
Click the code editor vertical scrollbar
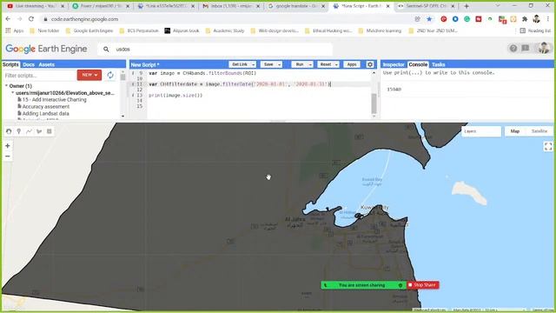point(374,103)
